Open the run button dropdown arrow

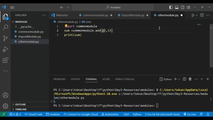(x=197, y=15)
